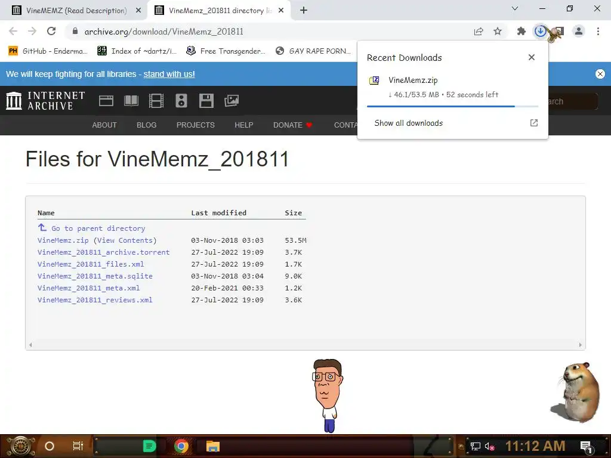Click the Chrome taskbar icon
The image size is (611, 458).
tap(181, 446)
